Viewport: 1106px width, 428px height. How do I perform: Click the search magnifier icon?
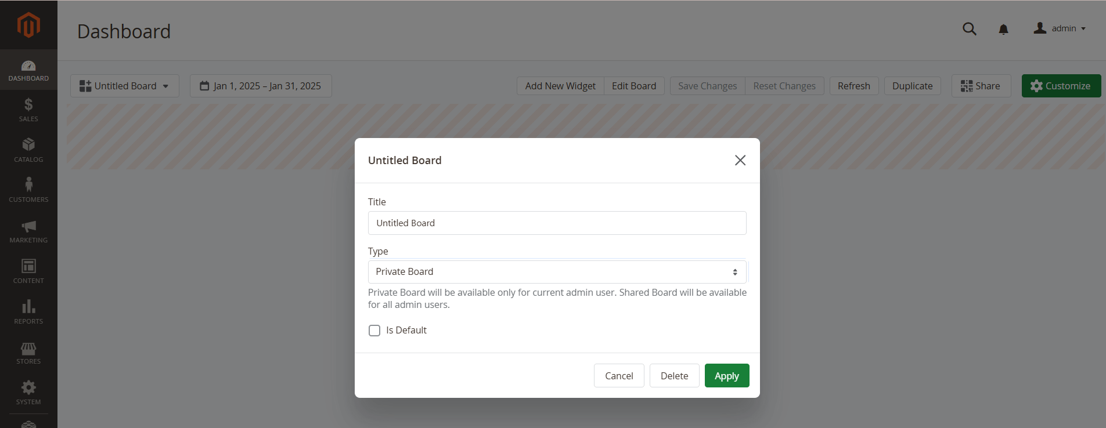969,28
